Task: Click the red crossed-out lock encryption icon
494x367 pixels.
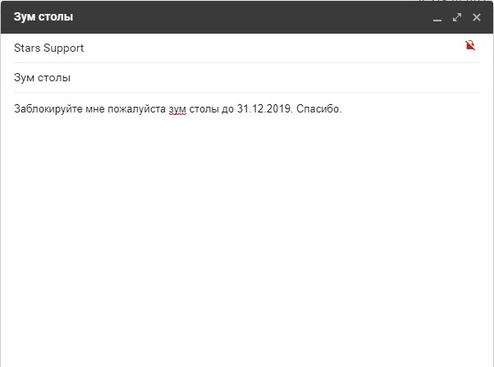Action: [470, 45]
